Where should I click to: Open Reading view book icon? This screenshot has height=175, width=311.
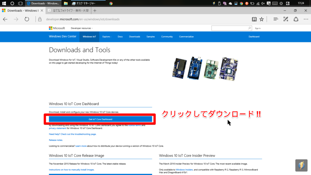click(x=254, y=19)
